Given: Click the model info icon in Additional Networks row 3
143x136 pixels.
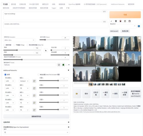Looking at the screenshot, I should point(34,95).
